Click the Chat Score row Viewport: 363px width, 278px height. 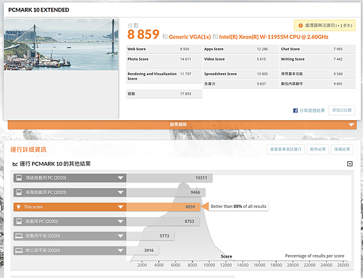coord(318,49)
